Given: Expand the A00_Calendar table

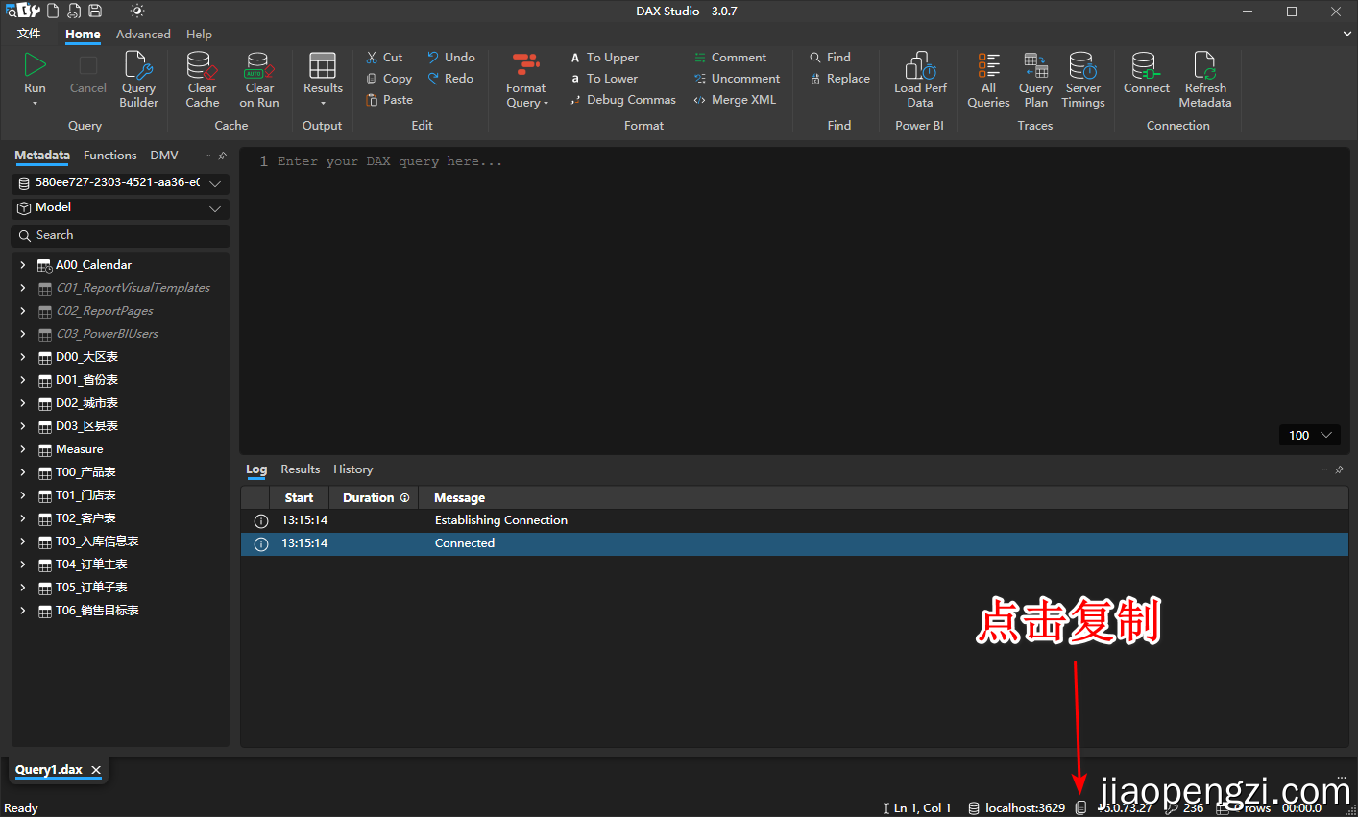Looking at the screenshot, I should [x=23, y=264].
